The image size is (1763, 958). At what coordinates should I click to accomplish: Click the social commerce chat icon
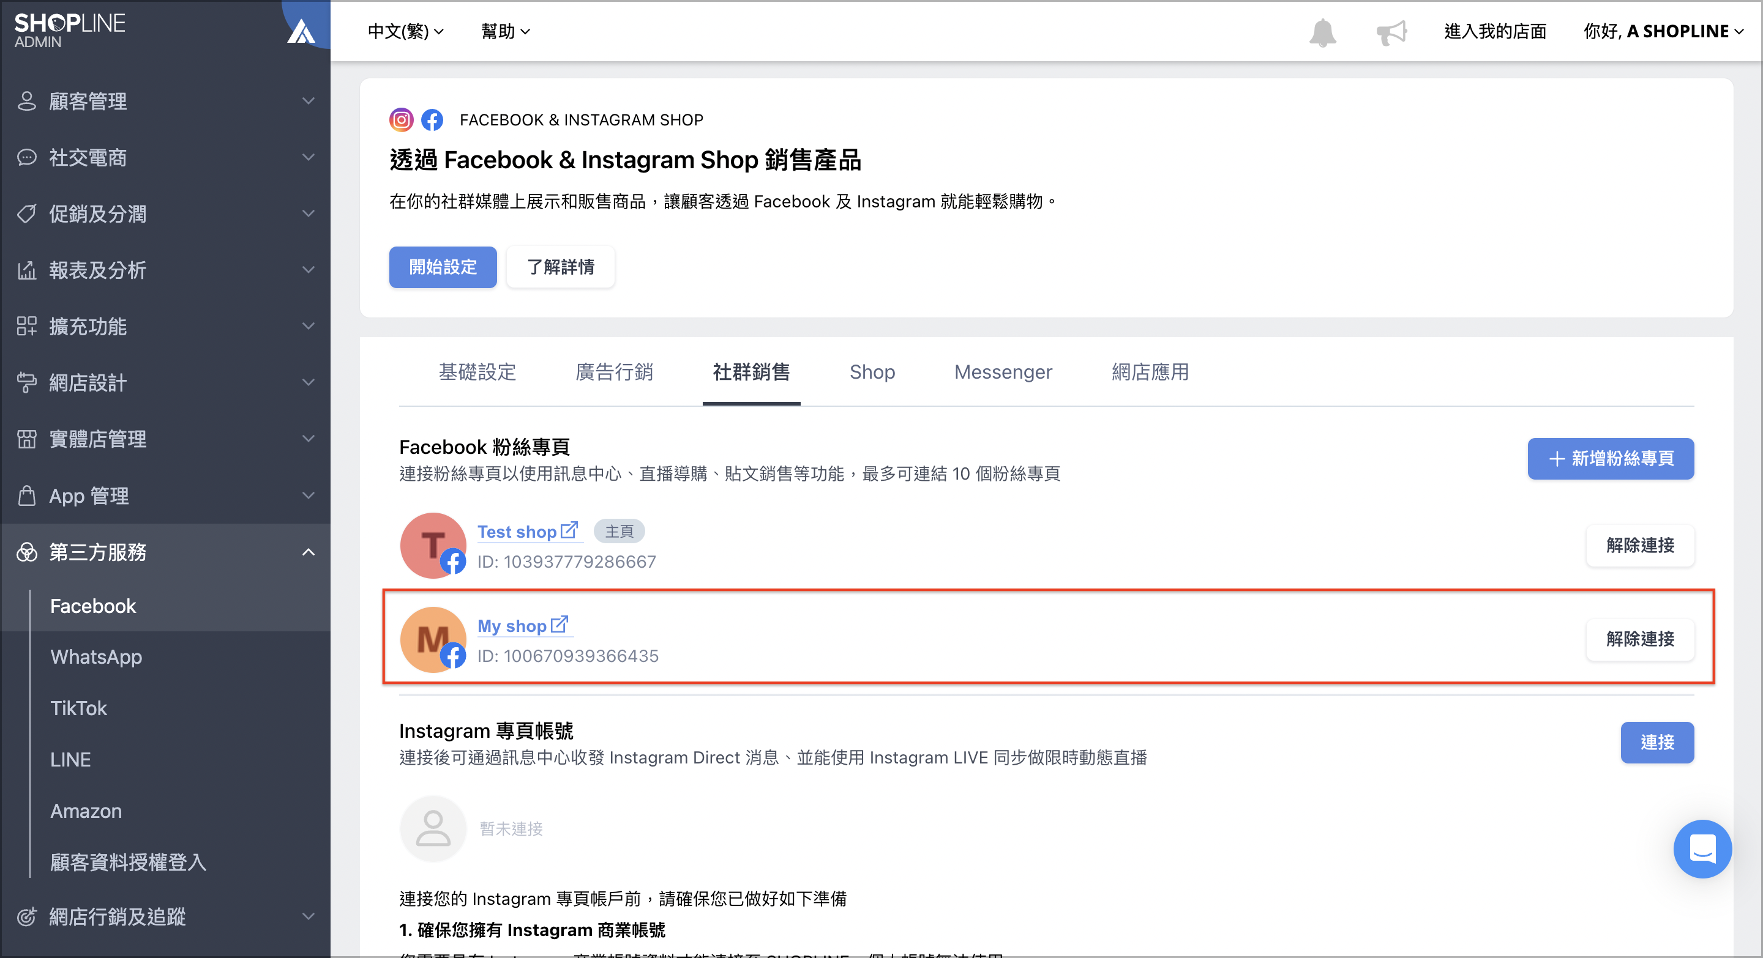click(26, 157)
